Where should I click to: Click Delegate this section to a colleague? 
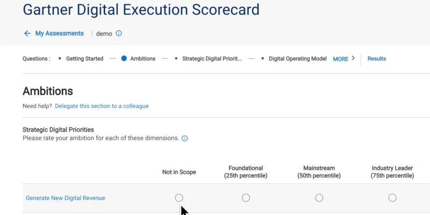click(102, 106)
